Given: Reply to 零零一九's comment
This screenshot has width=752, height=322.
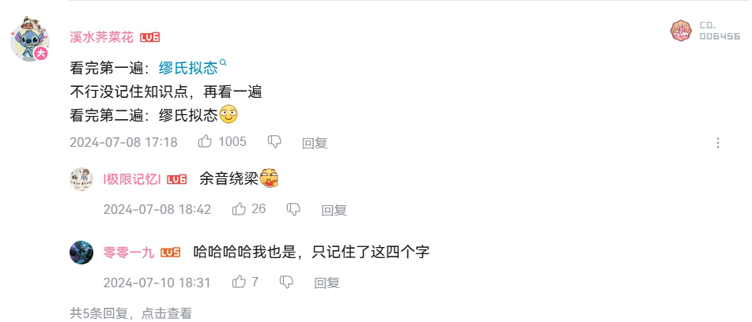Looking at the screenshot, I should click(x=327, y=283).
